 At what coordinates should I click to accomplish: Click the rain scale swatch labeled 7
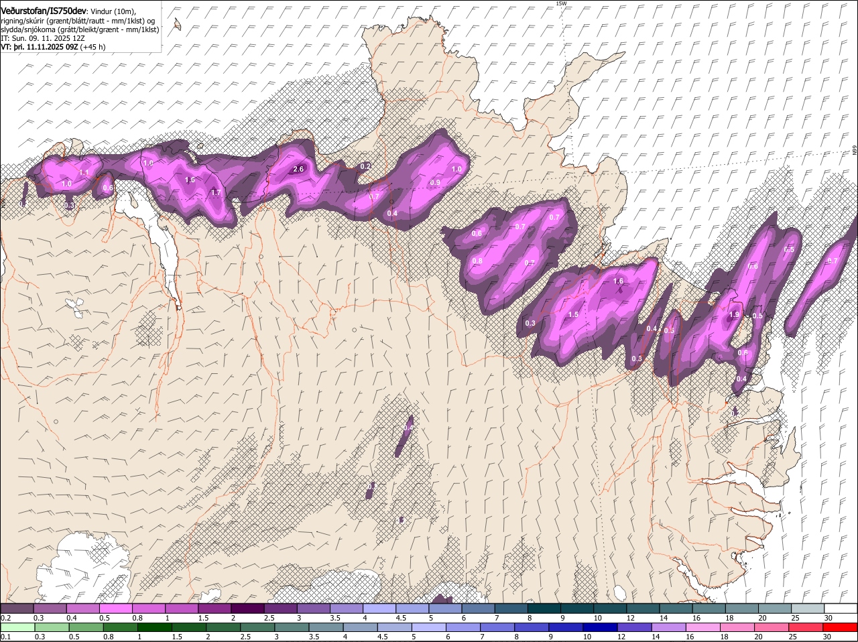tap(497, 627)
